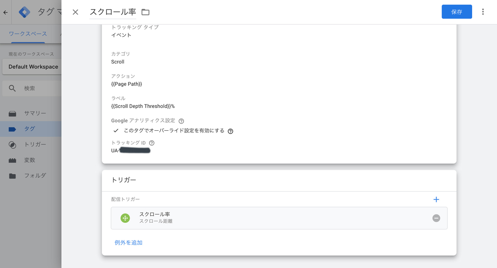This screenshot has width=497, height=268.
Task: Click the サマリー briefcase icon
Action: (13, 113)
